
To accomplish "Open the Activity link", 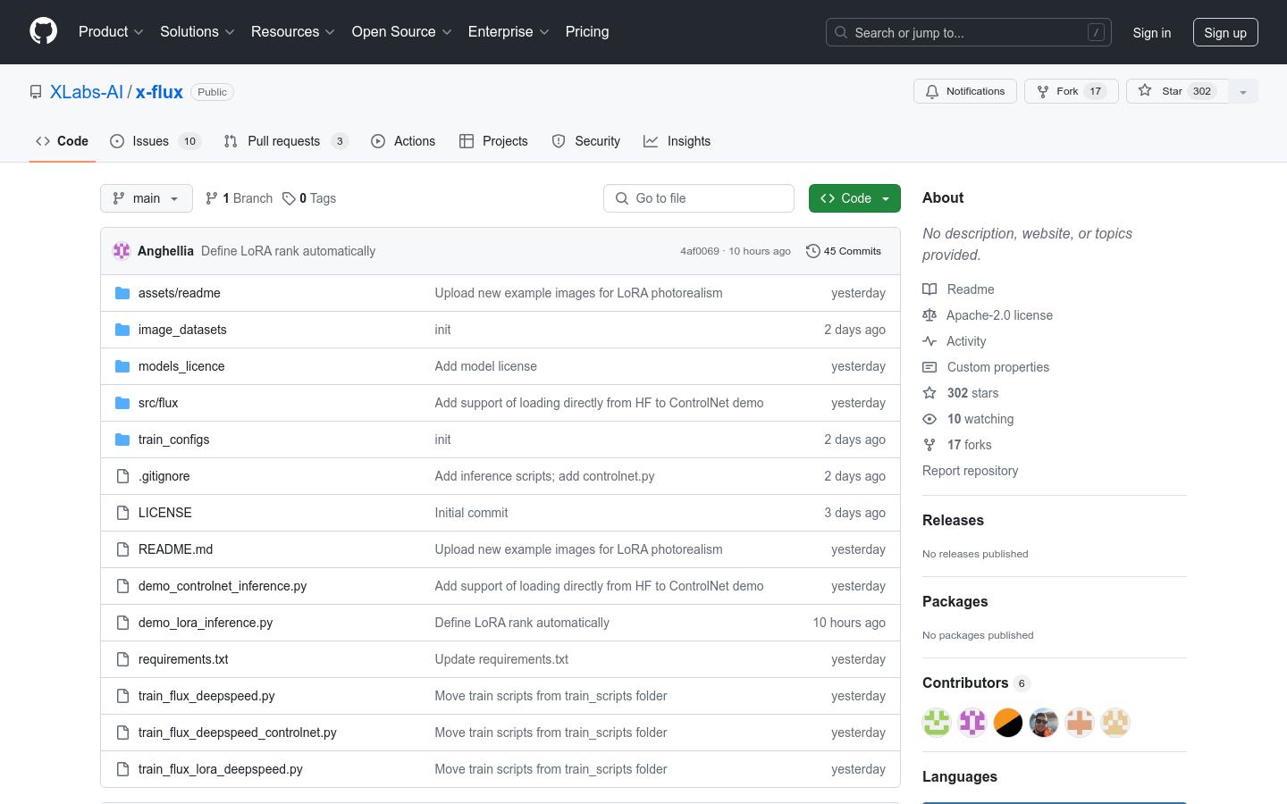I will [955, 341].
